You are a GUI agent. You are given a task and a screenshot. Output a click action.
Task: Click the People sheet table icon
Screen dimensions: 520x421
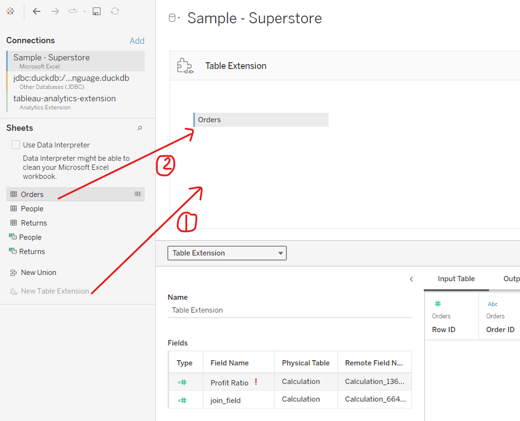(14, 208)
